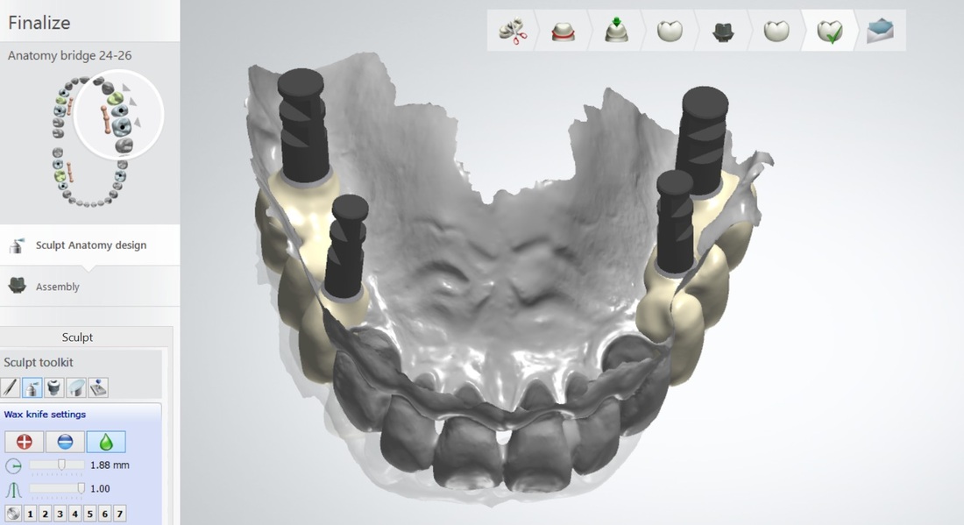Expand the lower gray triangle beside magnified teeth
The image size is (964, 525).
pos(137,123)
